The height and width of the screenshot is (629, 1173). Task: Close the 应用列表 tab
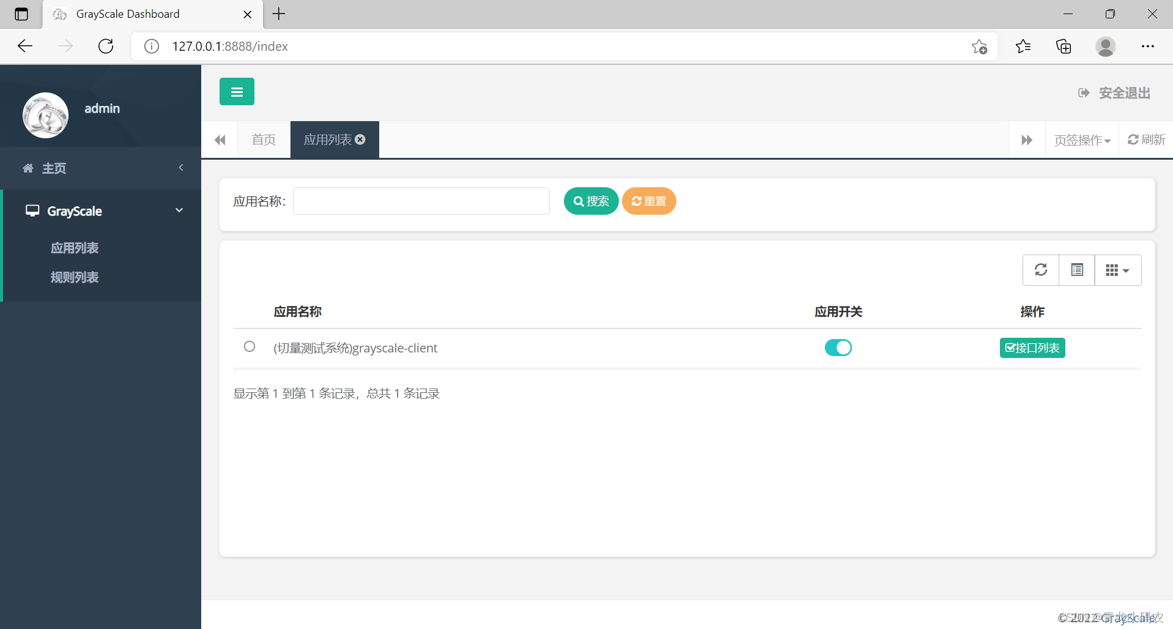click(x=360, y=140)
